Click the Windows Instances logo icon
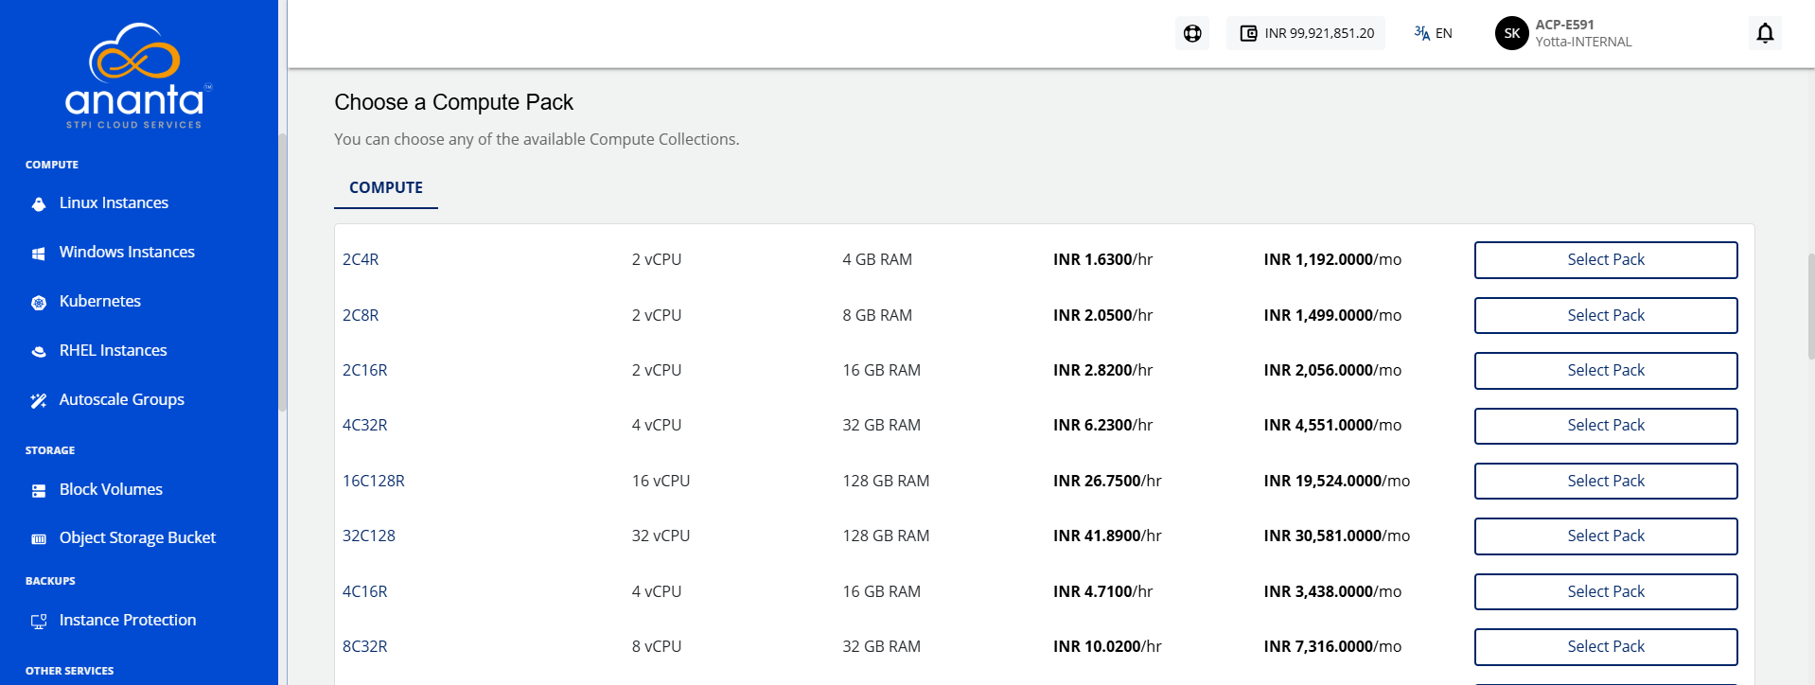Viewport: 1815px width, 685px height. [39, 253]
